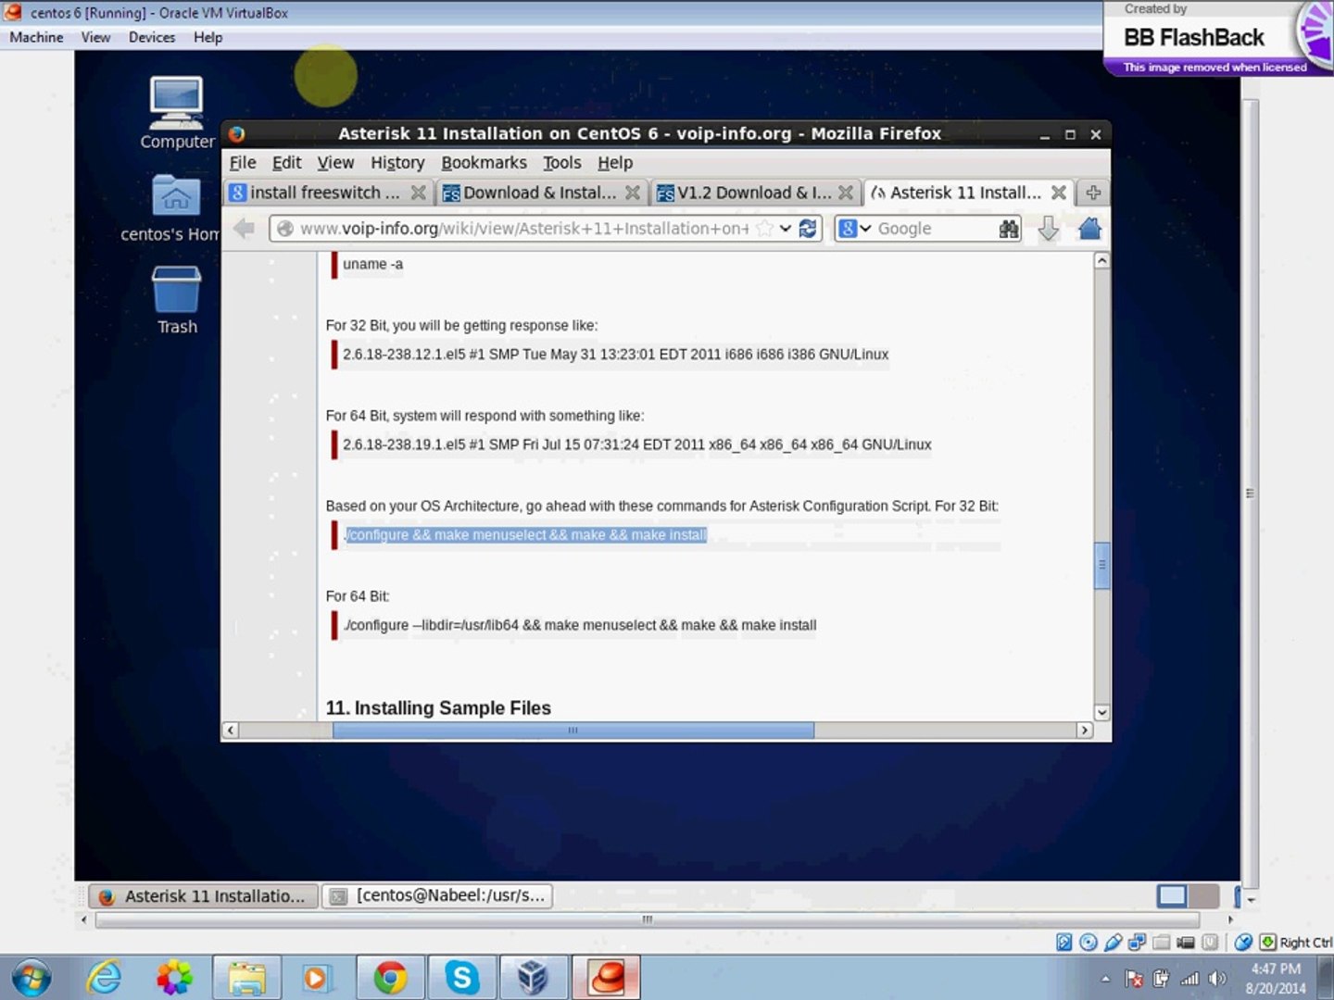Image resolution: width=1334 pixels, height=1000 pixels.
Task: Open GNOME panel dropdown arrow near workspace switcher
Action: [1251, 899]
